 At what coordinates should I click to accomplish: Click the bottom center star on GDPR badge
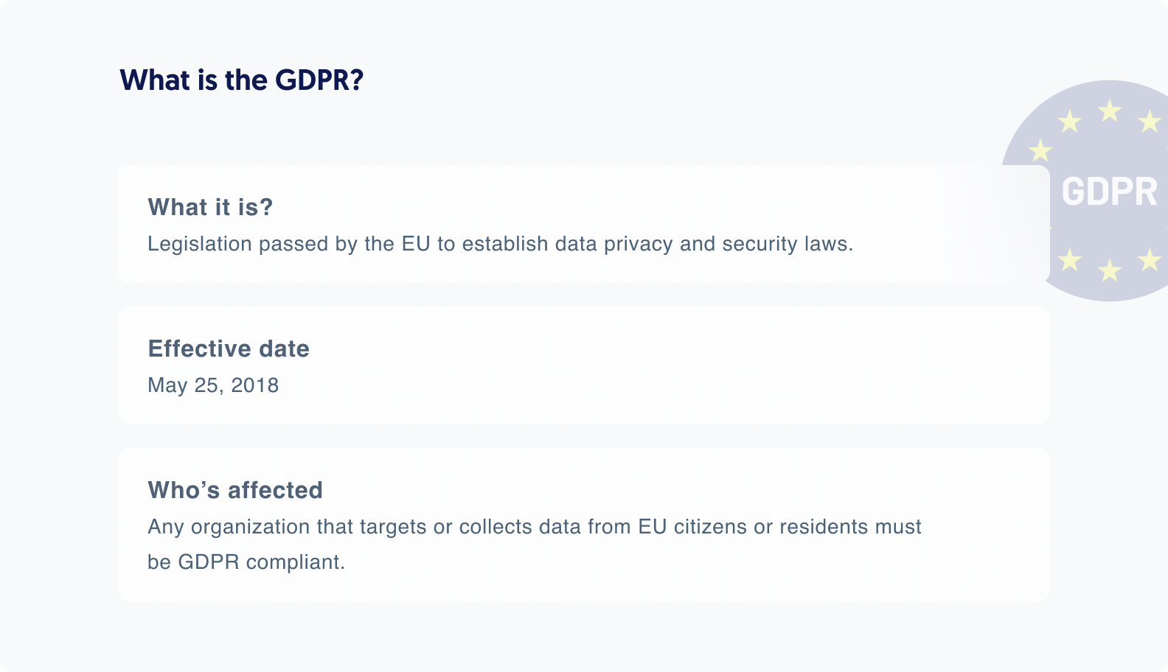[1109, 270]
